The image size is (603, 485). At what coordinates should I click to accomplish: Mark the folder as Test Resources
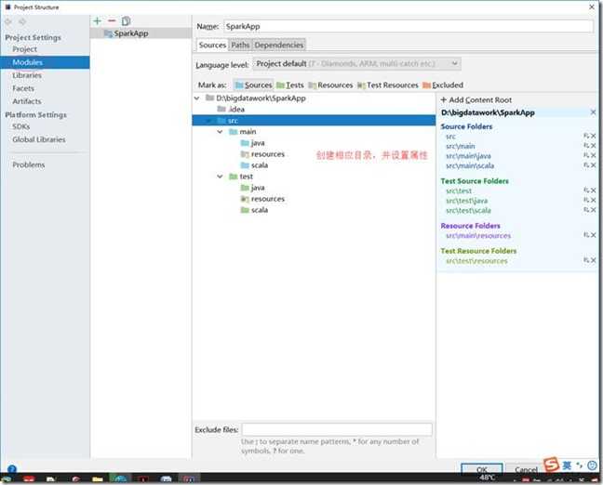tap(388, 85)
